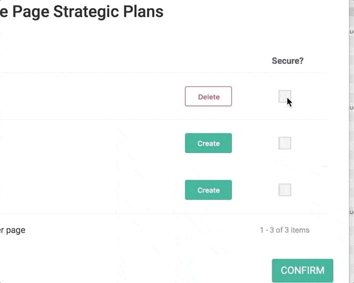Confirm the strategic plans dialog

pyautogui.click(x=302, y=270)
